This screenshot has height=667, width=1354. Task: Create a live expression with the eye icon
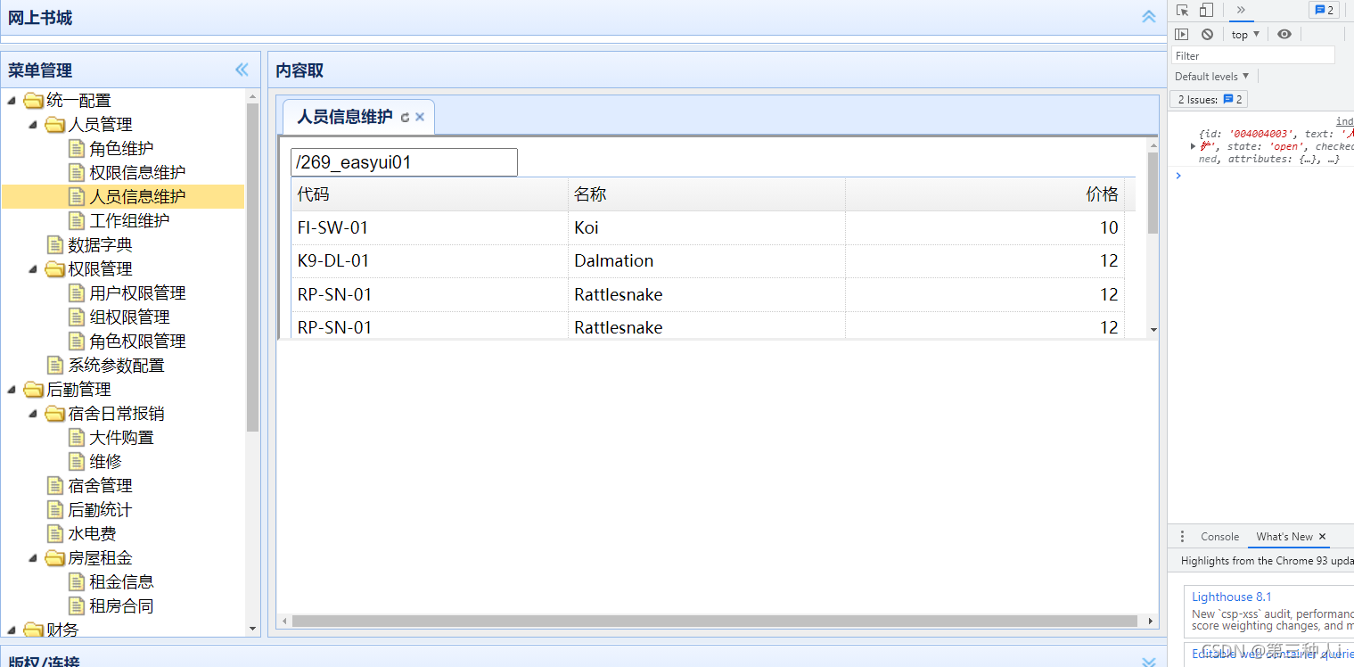click(1284, 34)
